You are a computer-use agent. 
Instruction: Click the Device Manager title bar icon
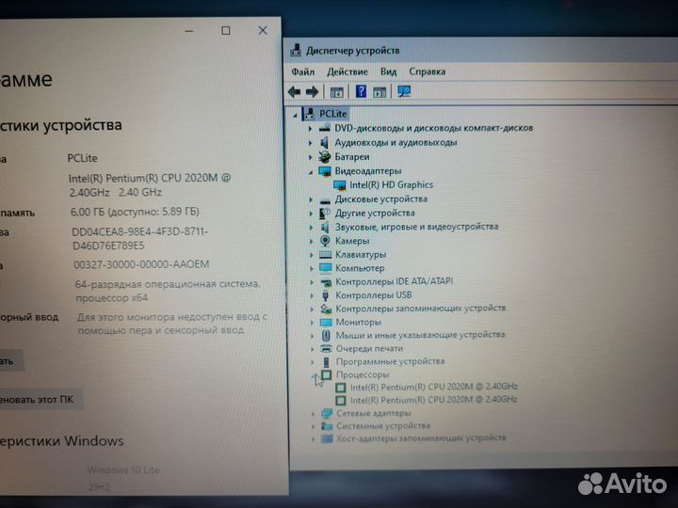pos(296,50)
